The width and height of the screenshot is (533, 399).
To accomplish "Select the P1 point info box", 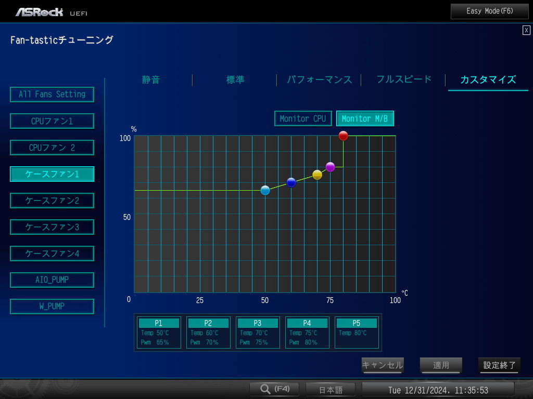I will click(159, 332).
